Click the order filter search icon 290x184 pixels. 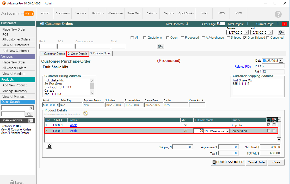(x=160, y=46)
